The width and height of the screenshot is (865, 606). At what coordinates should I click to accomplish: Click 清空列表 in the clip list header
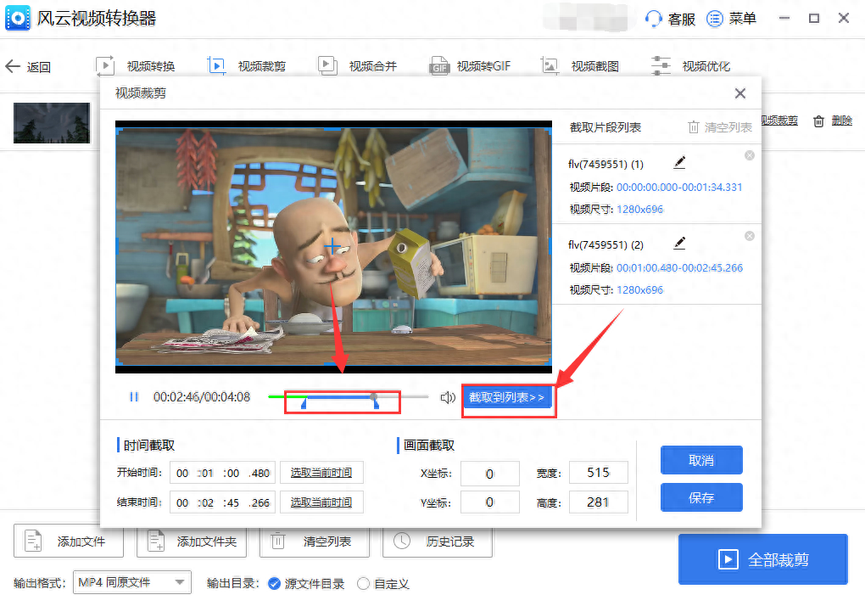(x=720, y=127)
